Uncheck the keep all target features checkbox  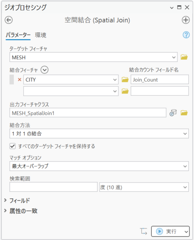(x=13, y=146)
